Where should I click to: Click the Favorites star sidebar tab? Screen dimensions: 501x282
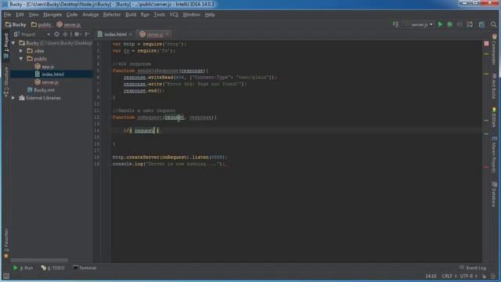coord(6,244)
